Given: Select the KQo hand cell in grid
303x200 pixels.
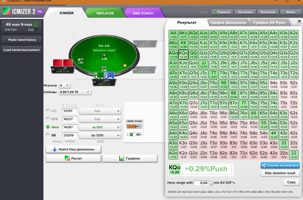Looking at the screenshot, I should [x=183, y=54].
